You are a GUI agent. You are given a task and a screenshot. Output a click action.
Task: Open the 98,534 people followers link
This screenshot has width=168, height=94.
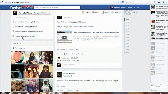29,36
